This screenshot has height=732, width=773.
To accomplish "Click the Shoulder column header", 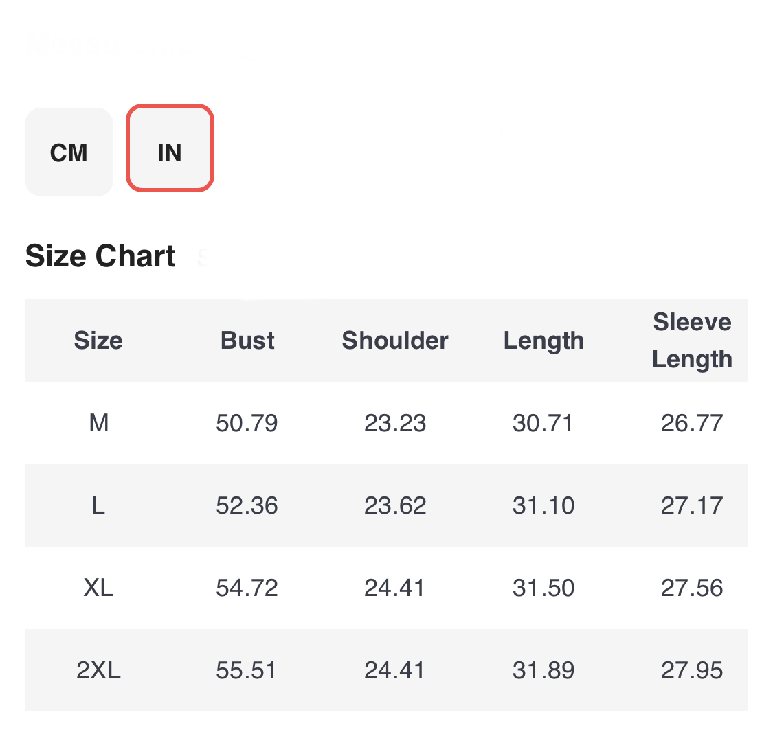I will tap(395, 341).
